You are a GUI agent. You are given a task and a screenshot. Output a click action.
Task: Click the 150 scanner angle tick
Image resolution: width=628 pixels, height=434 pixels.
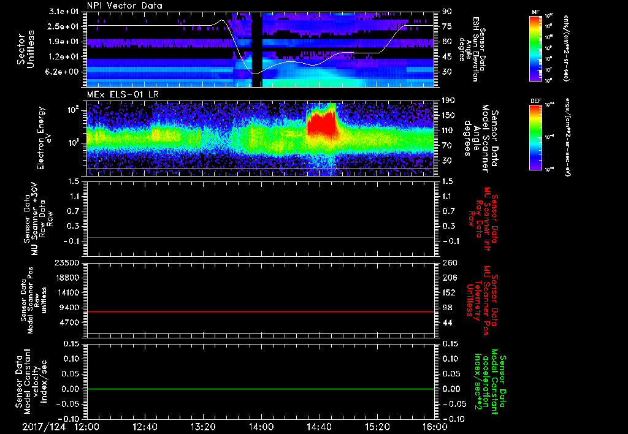[x=449, y=115]
